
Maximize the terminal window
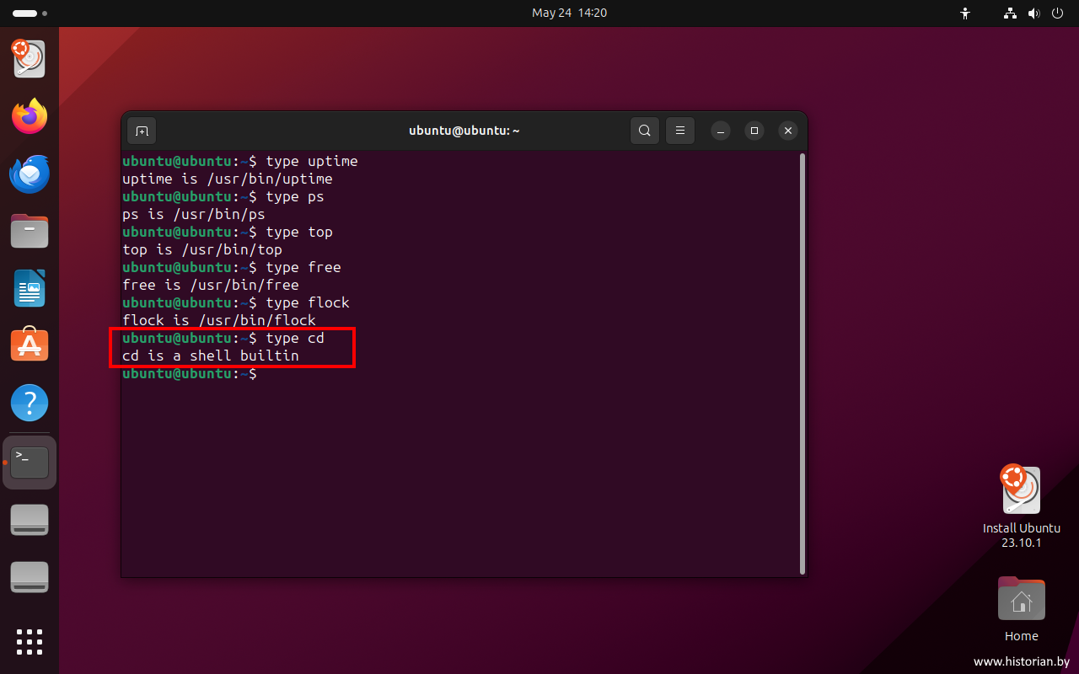pos(754,131)
